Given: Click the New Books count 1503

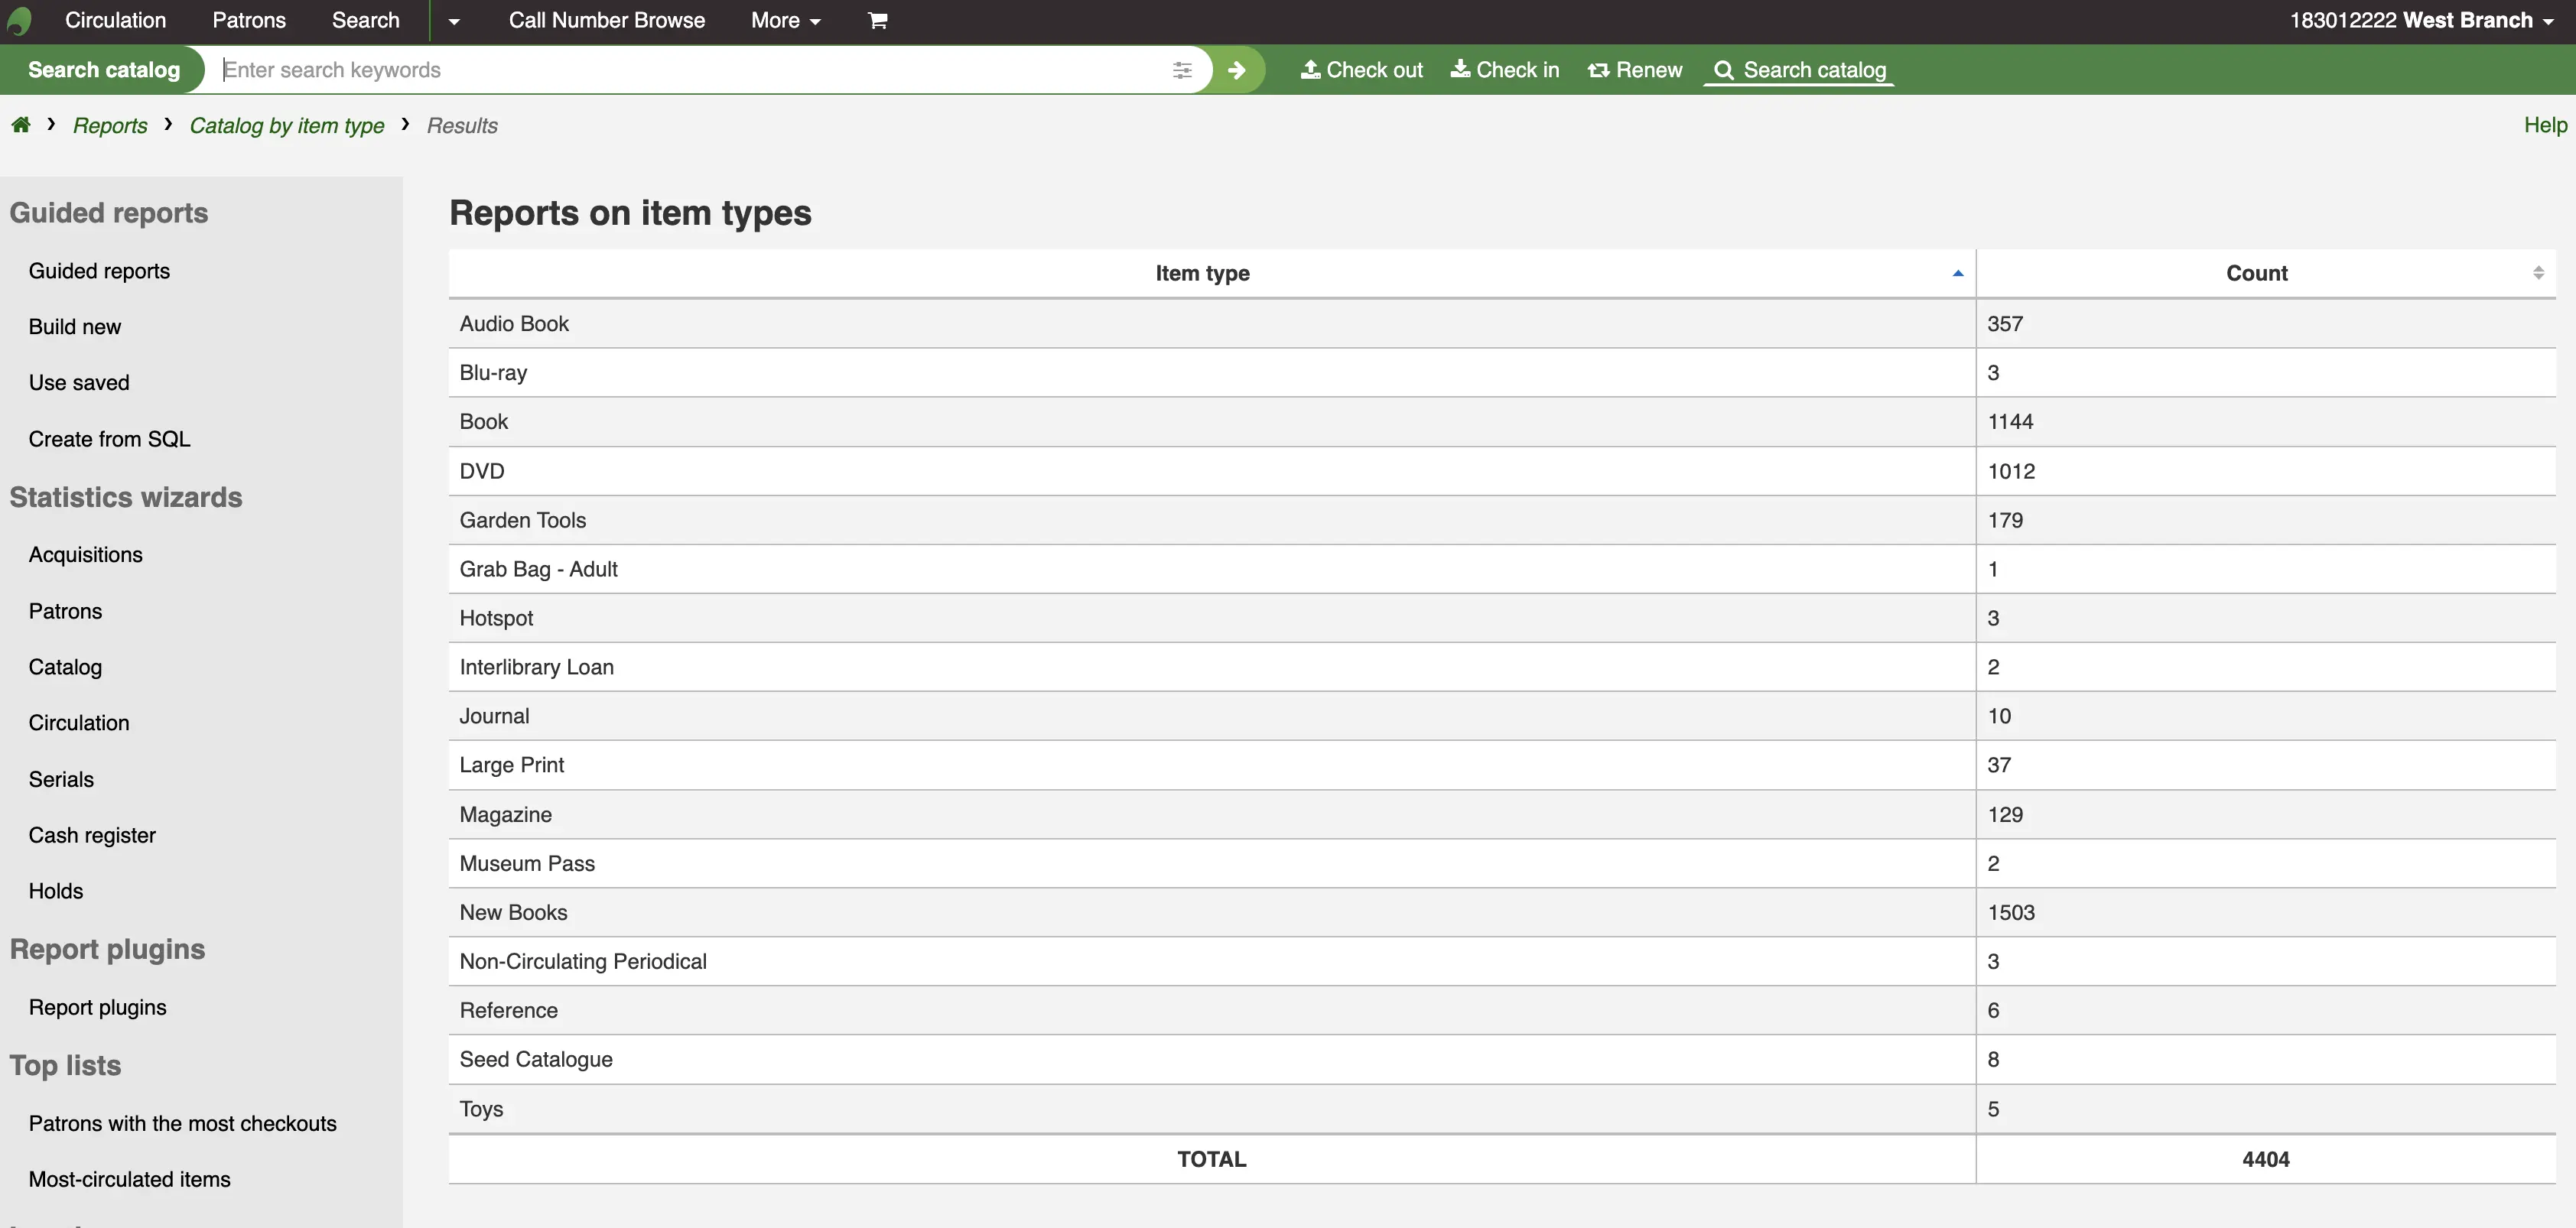Looking at the screenshot, I should pyautogui.click(x=2011, y=912).
